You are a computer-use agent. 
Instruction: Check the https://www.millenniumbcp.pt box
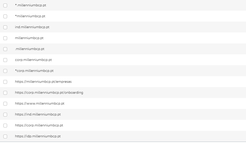[5, 104]
